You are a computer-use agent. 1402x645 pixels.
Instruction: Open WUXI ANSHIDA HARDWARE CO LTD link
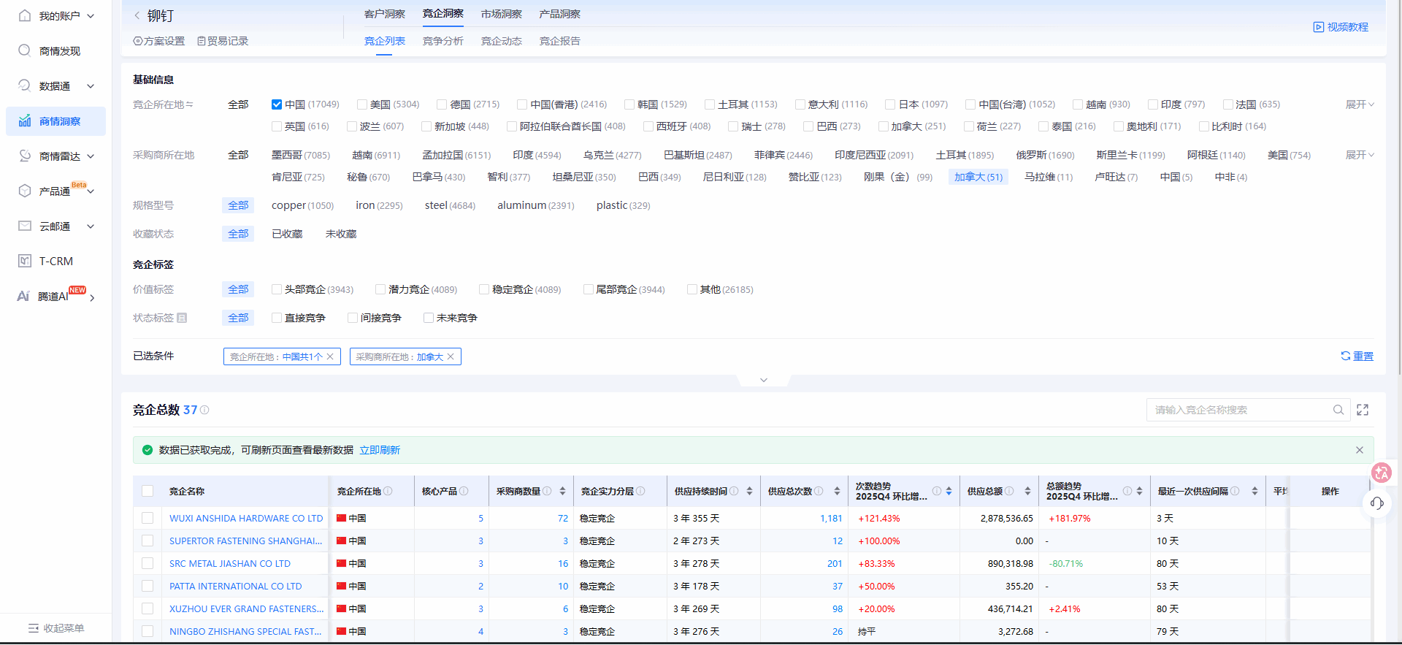coord(246,519)
